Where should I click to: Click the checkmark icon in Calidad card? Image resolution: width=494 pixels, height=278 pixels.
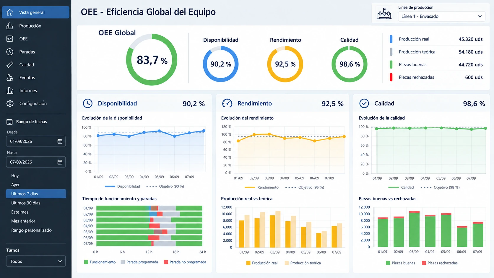(364, 103)
